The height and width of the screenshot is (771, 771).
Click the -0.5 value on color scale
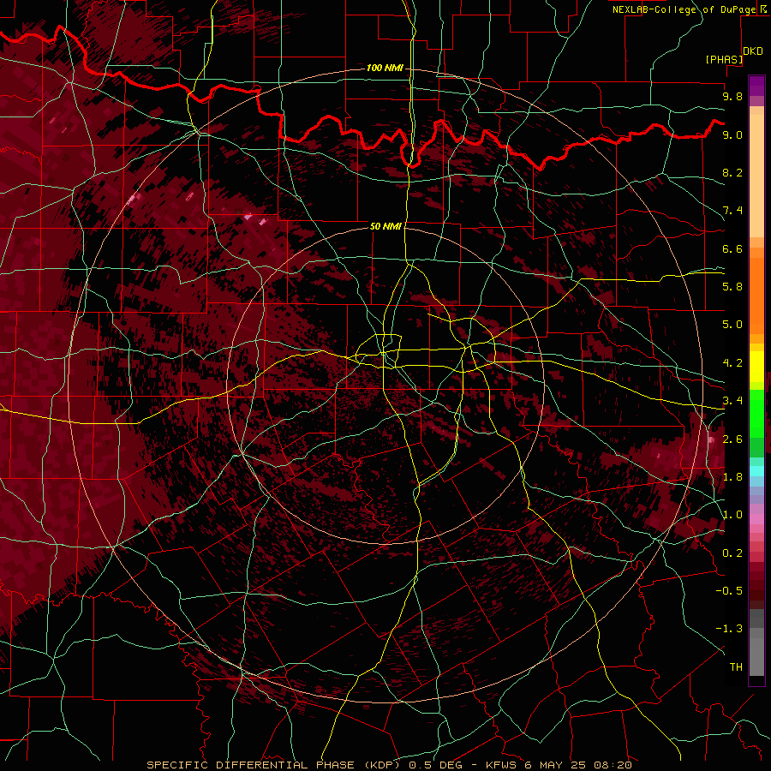[x=729, y=591]
